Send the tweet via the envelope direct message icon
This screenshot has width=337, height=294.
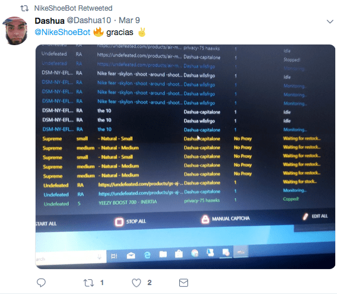pyautogui.click(x=183, y=283)
